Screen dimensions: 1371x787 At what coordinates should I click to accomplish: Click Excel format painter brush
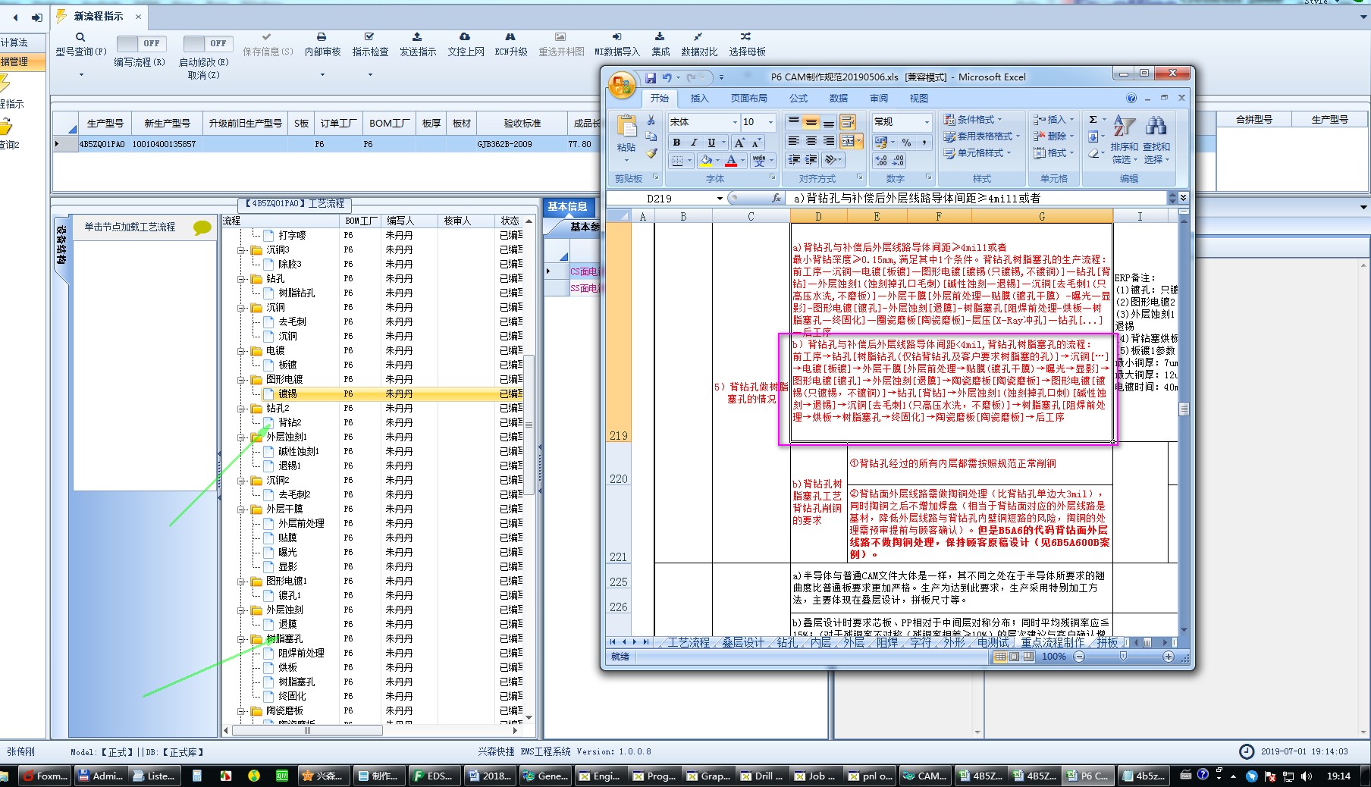click(651, 153)
